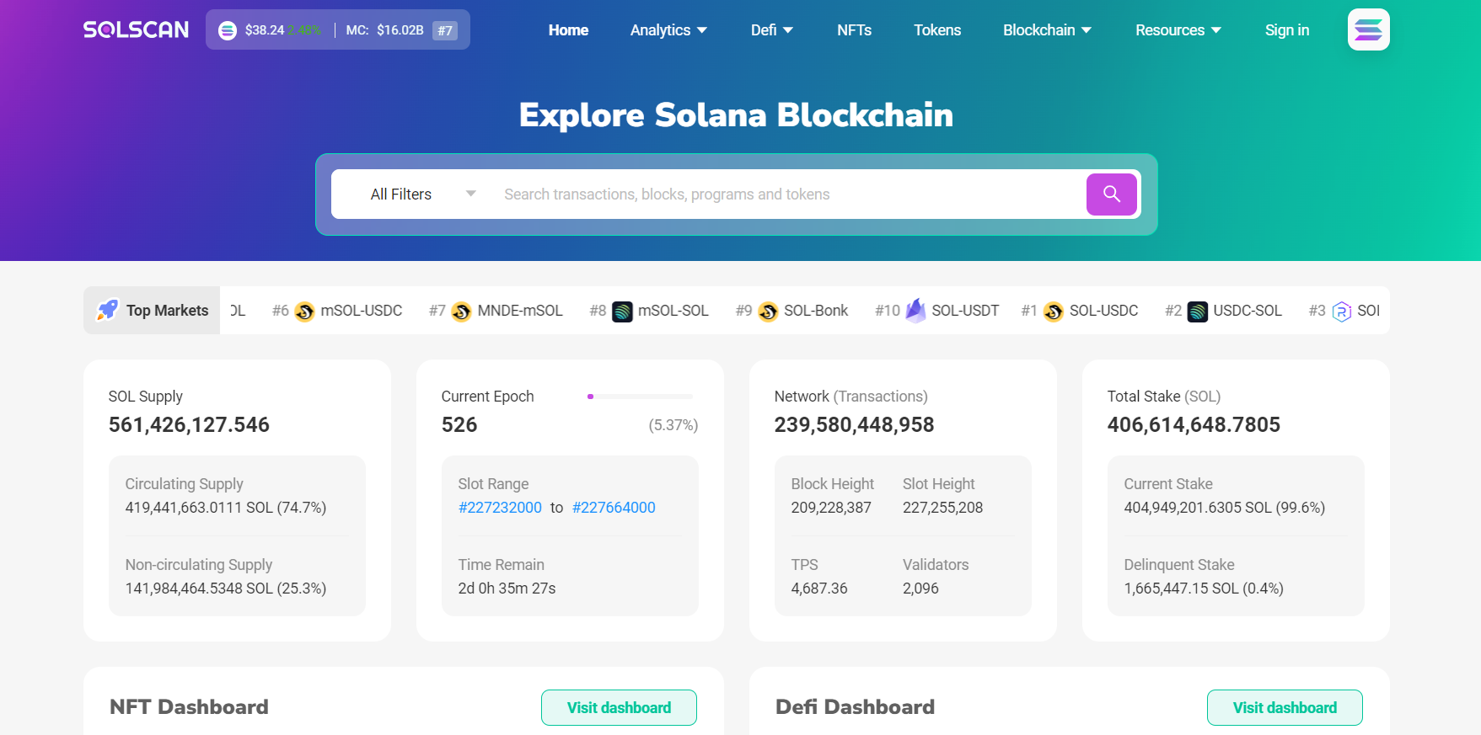Click TPS value 4,687.36
The height and width of the screenshot is (735, 1481).
tap(819, 589)
